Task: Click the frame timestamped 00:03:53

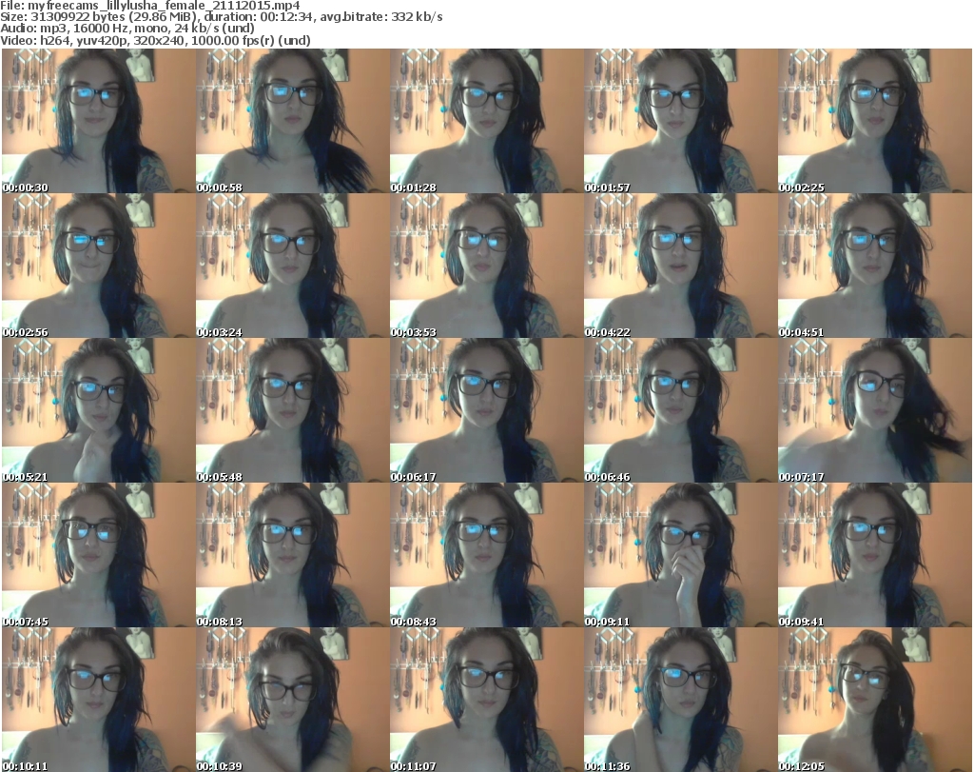Action: tap(486, 266)
